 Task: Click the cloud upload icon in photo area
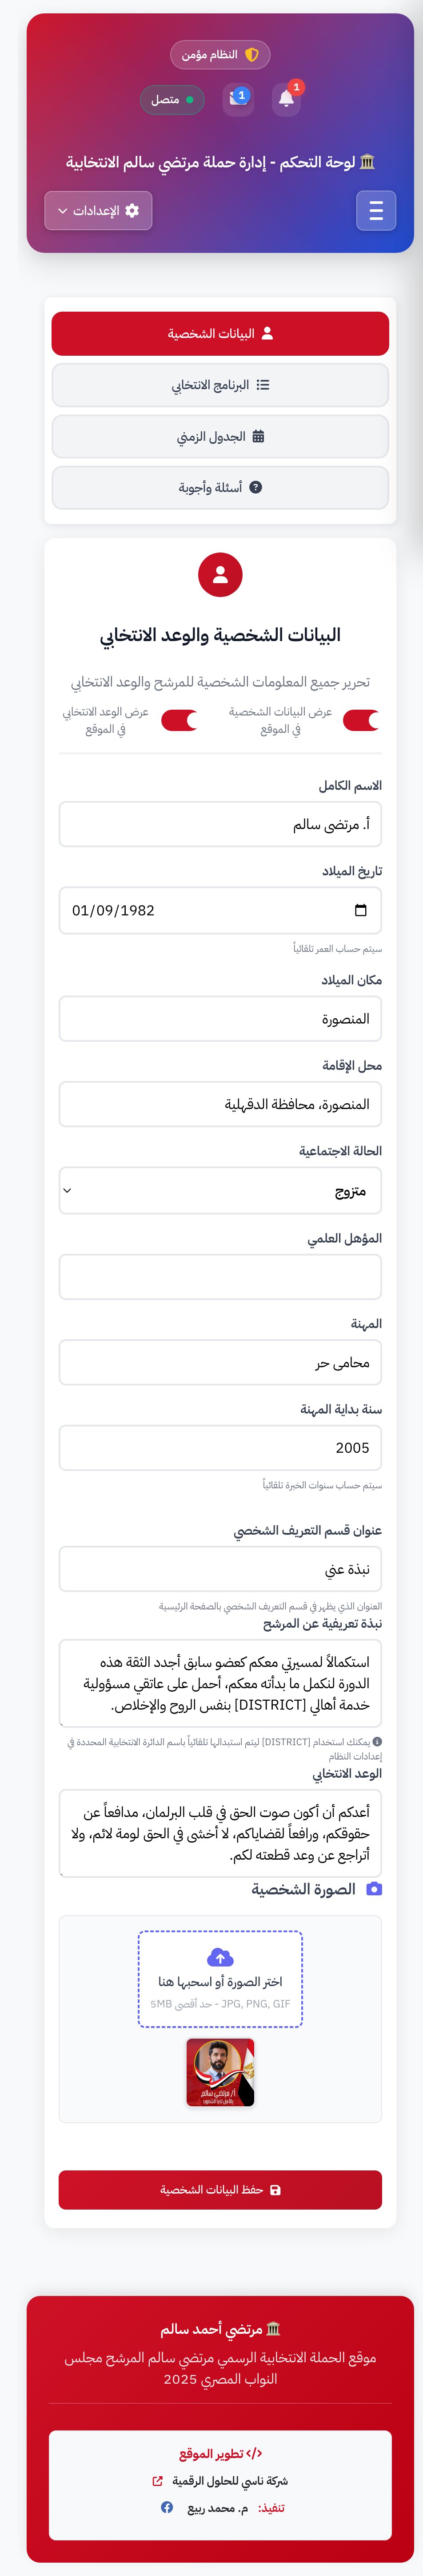pyautogui.click(x=219, y=1958)
